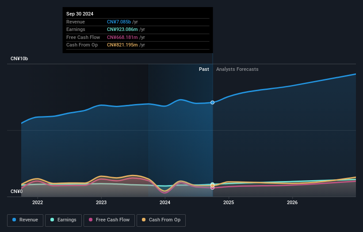Click the CN¥668.181m free cash flow value

[122, 37]
